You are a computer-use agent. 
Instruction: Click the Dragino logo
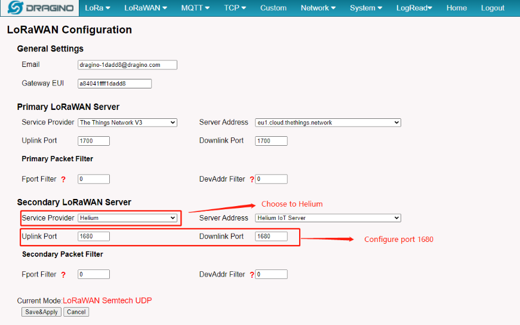coord(40,8)
